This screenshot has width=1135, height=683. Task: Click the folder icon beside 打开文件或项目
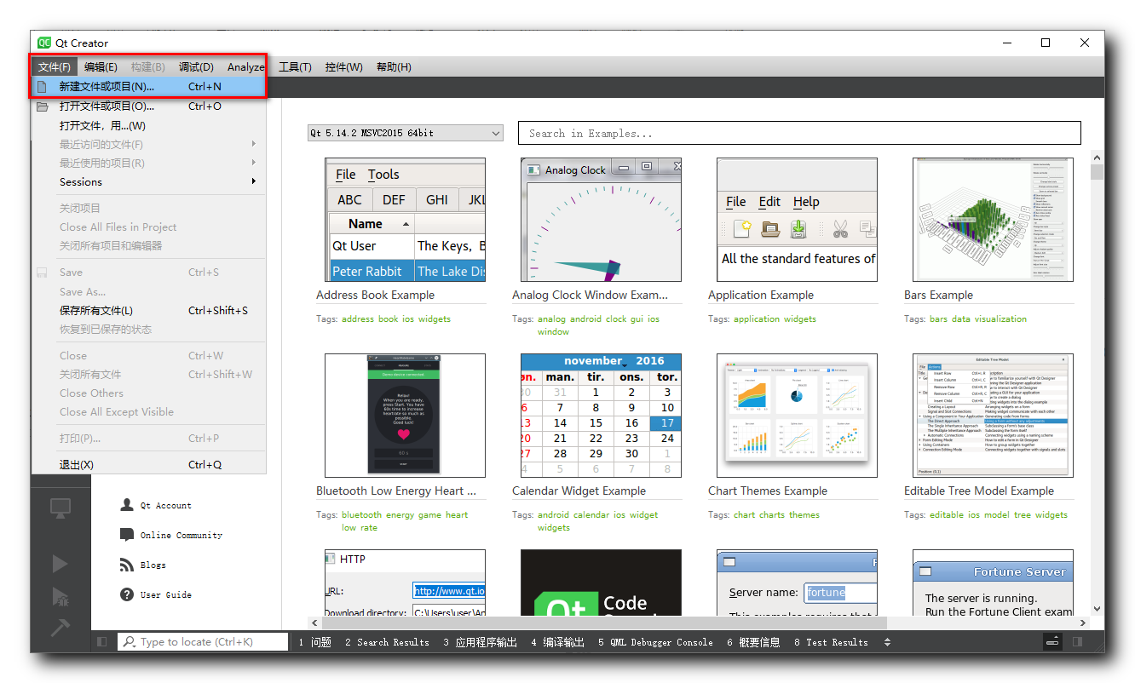point(42,106)
